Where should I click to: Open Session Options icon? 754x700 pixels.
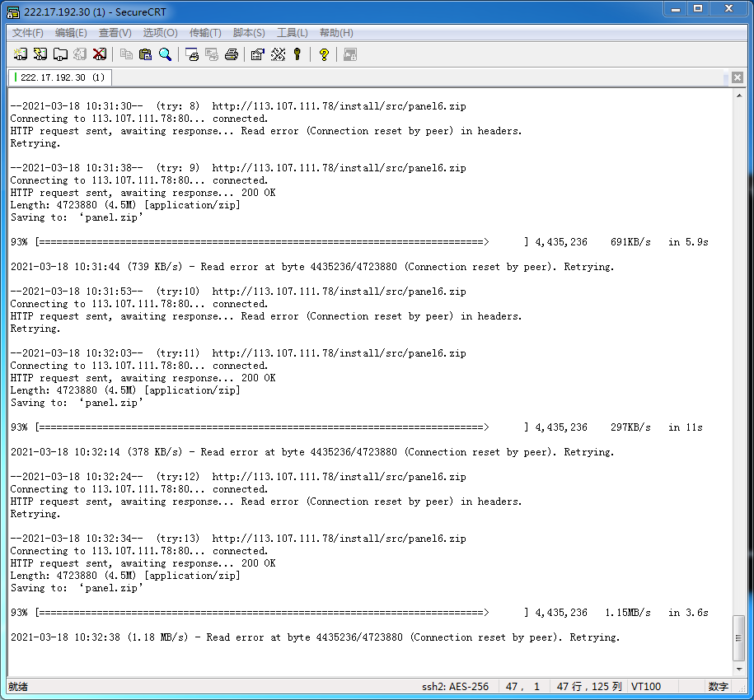[x=258, y=54]
